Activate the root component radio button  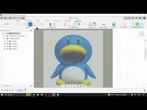pos(21,33)
